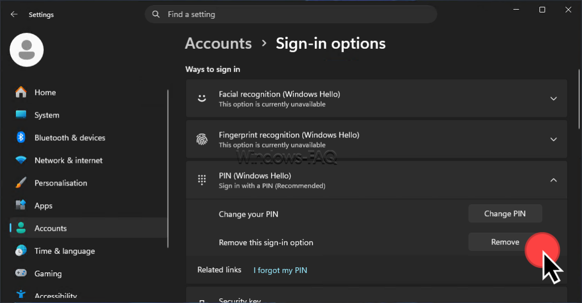Click the Personalisation paintbrush icon
This screenshot has height=303, width=582.
tap(21, 183)
